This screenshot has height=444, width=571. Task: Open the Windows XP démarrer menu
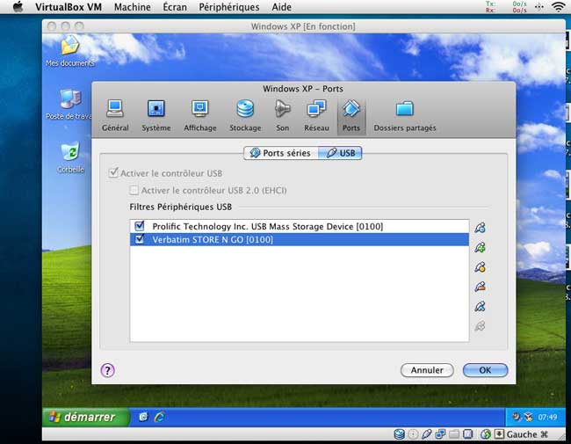pyautogui.click(x=80, y=417)
